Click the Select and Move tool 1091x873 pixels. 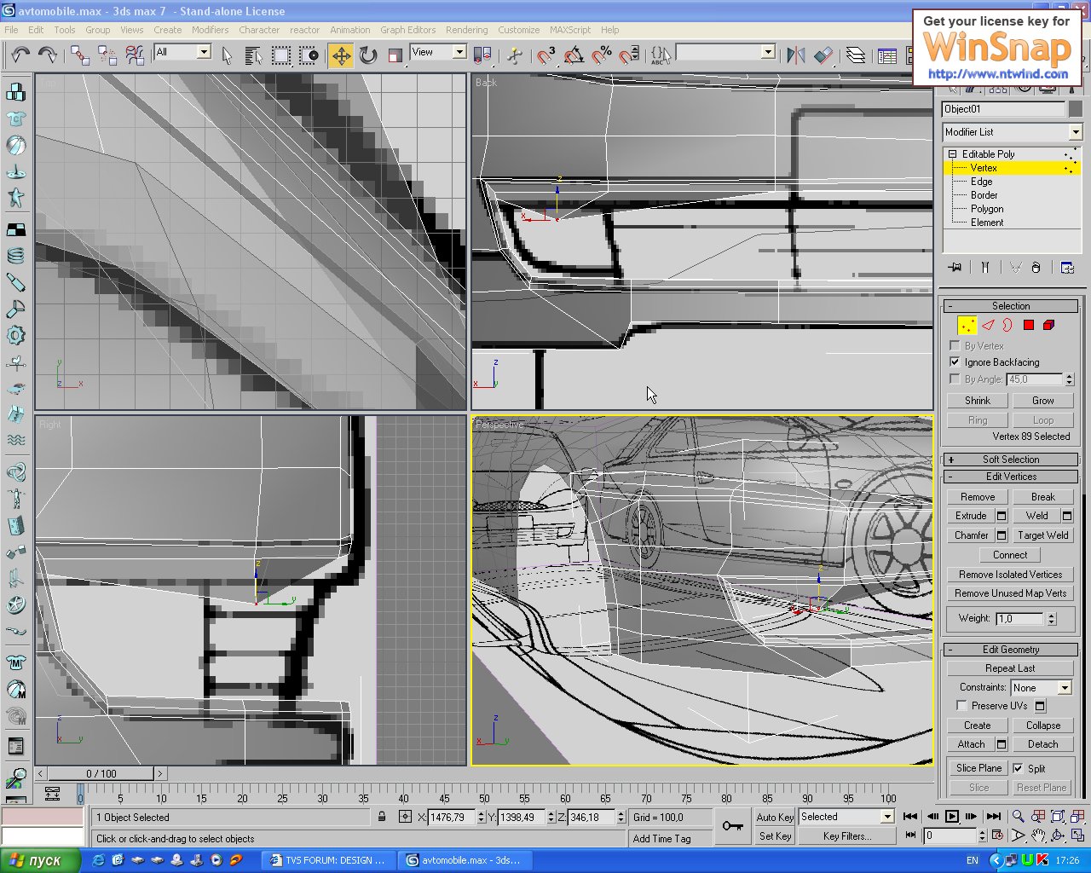click(x=341, y=55)
